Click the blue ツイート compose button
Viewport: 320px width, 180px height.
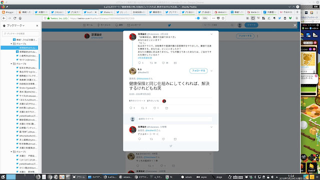[x=251, y=25]
